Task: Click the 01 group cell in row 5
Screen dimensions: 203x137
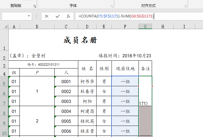Action: [x=14, y=81]
